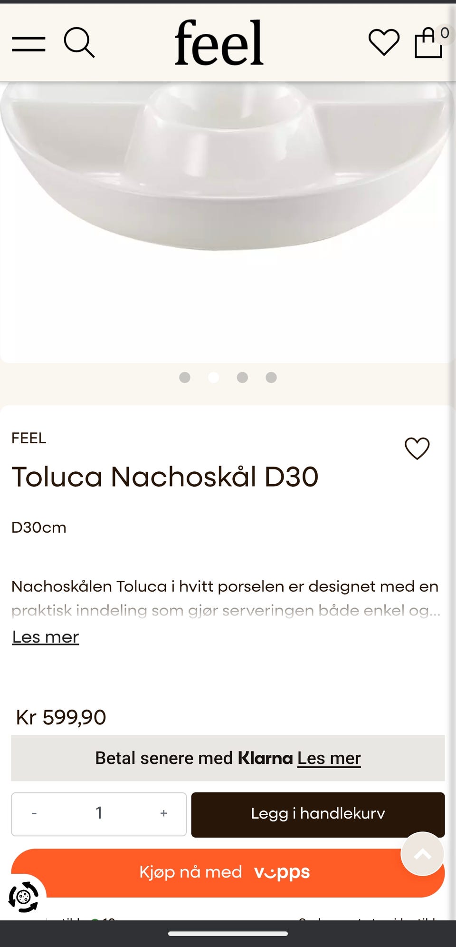This screenshot has height=947, width=456.
Task: Open cookie settings icon
Action: coord(23,897)
